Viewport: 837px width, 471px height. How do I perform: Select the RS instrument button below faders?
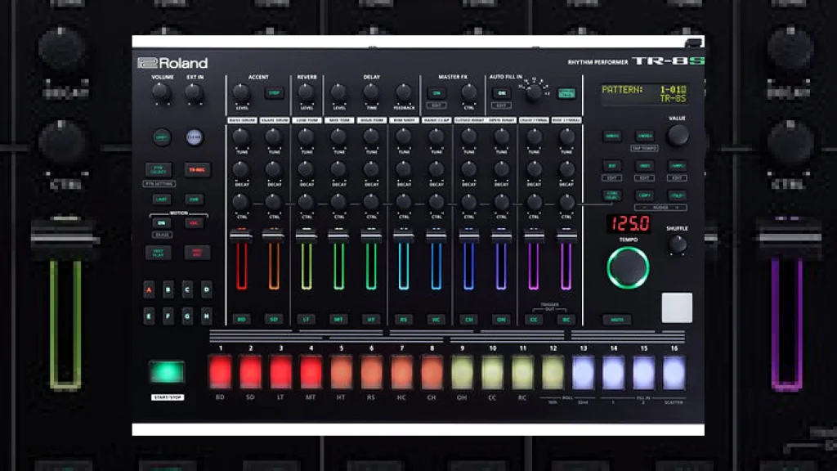(x=404, y=320)
